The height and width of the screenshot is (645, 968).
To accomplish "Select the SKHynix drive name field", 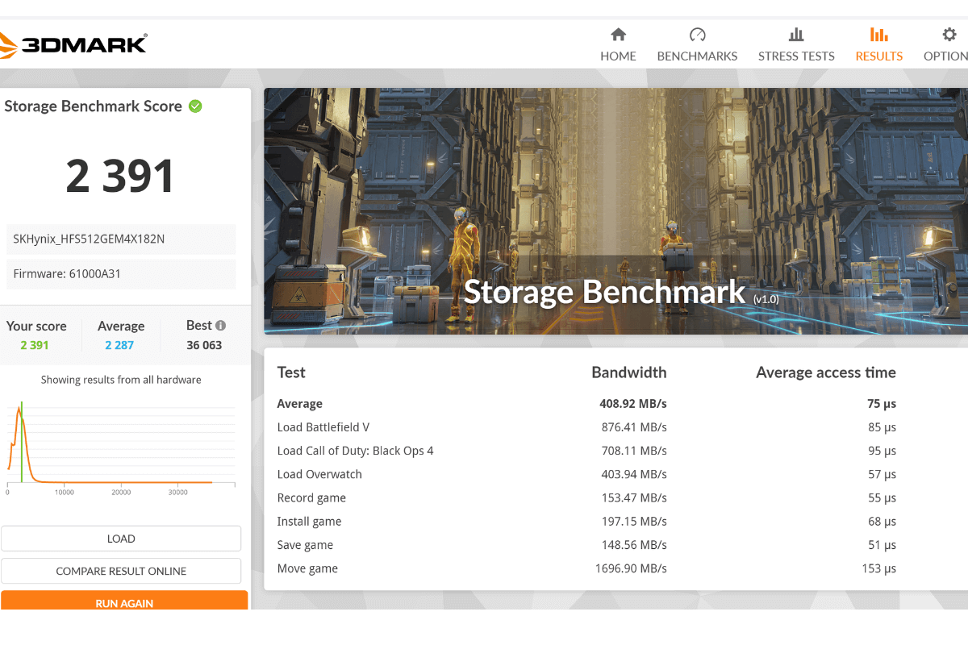I will [120, 239].
